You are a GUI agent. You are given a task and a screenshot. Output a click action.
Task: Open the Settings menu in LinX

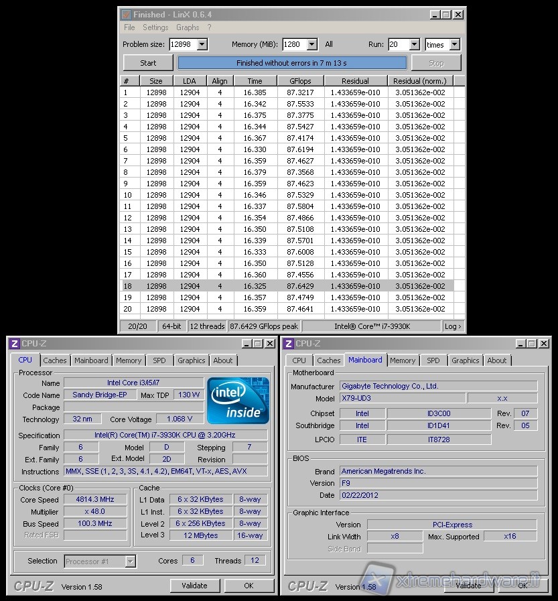point(155,27)
